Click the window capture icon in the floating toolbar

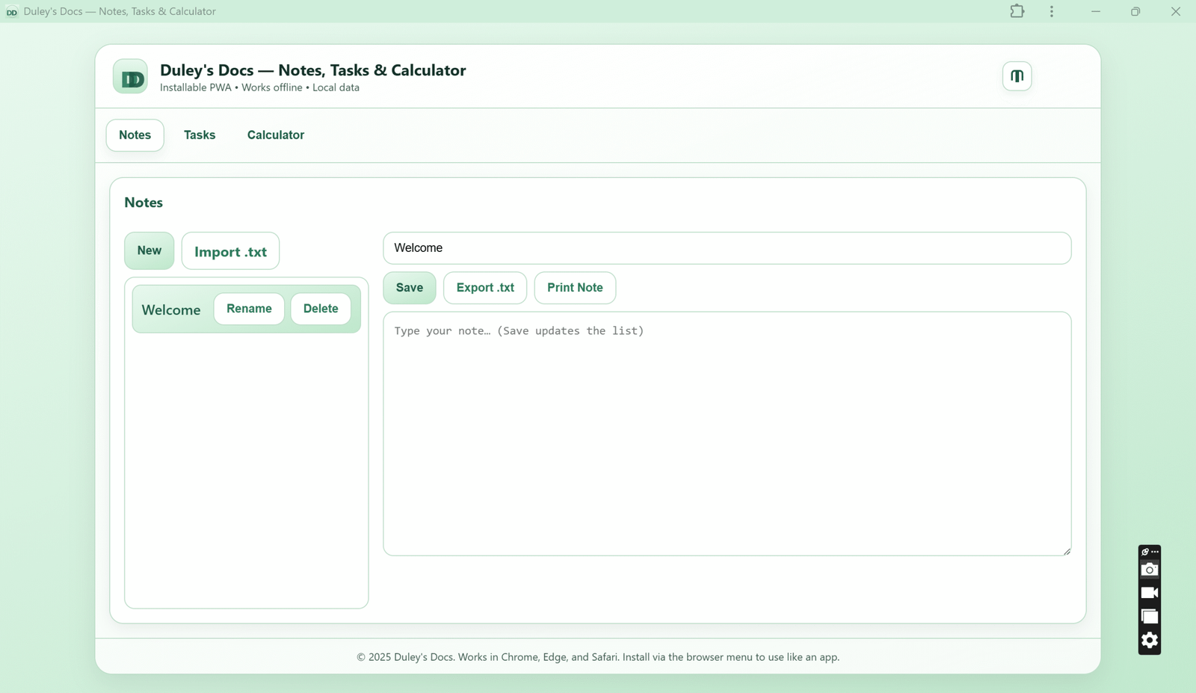[1149, 616]
